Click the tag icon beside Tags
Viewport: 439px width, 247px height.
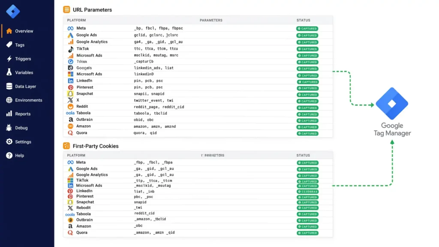click(x=9, y=45)
